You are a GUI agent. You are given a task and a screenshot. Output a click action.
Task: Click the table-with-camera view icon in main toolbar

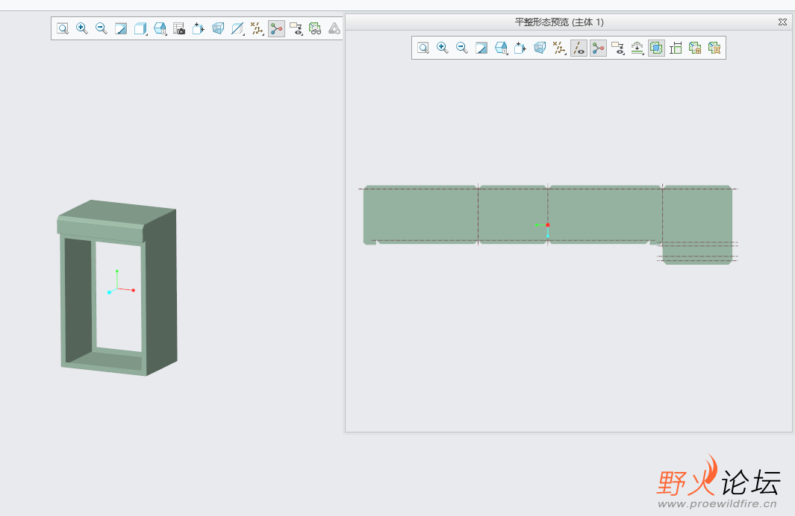tap(179, 28)
